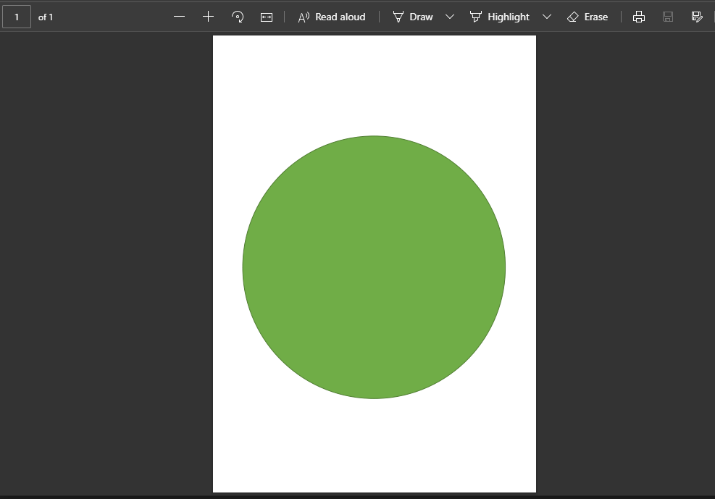Select the Draw pen icon
Viewport: 715px width, 499px height.
tap(397, 16)
